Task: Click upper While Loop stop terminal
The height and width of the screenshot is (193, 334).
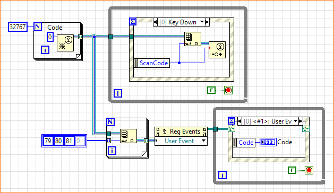Action: (x=228, y=90)
